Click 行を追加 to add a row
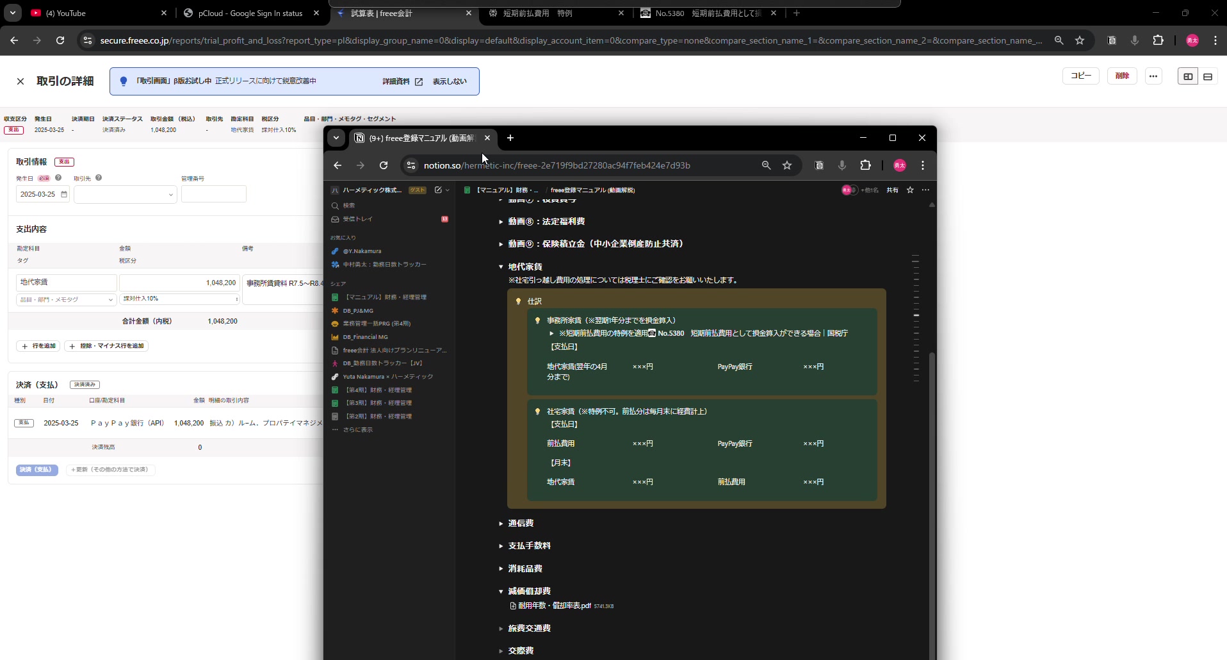 tap(39, 346)
